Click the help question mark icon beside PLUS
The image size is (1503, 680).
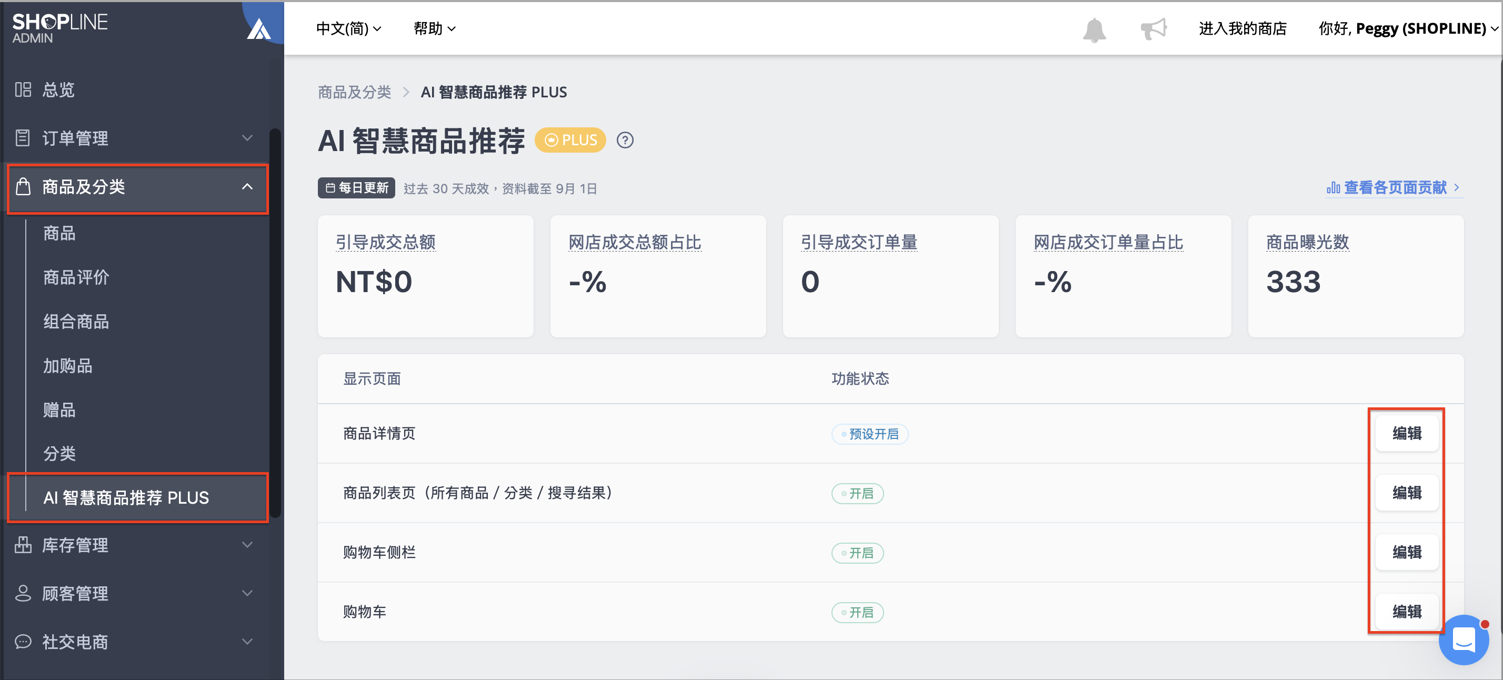pyautogui.click(x=625, y=140)
